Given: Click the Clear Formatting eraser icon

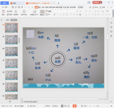Looking at the screenshot, I should click(x=77, y=14).
